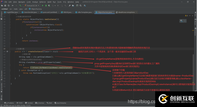This screenshot has width=197, height=107.
Task: Open the Problems tool window
Action: 9,103
